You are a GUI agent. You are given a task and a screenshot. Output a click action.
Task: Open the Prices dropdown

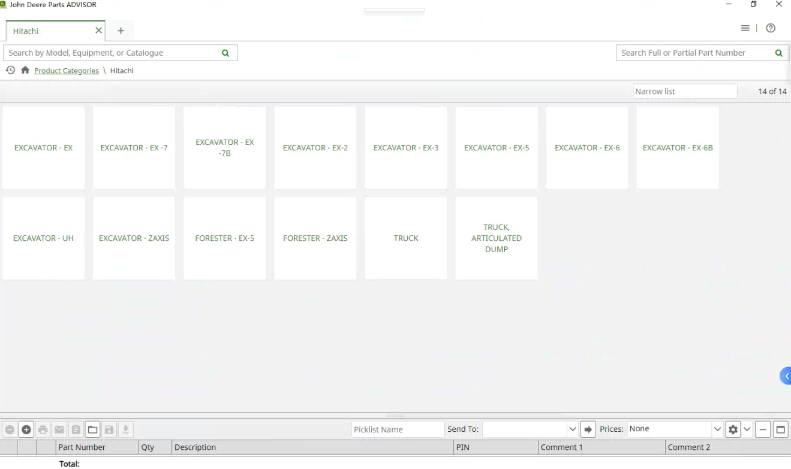(717, 429)
